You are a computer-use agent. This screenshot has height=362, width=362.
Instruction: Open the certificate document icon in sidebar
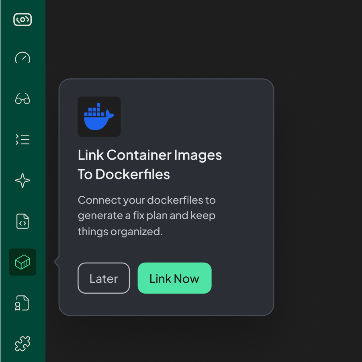pyautogui.click(x=22, y=303)
